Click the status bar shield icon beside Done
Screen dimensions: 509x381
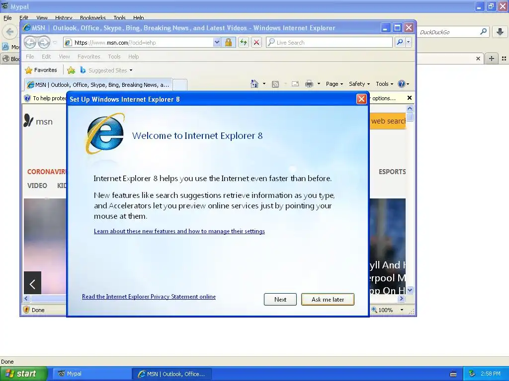(x=26, y=310)
